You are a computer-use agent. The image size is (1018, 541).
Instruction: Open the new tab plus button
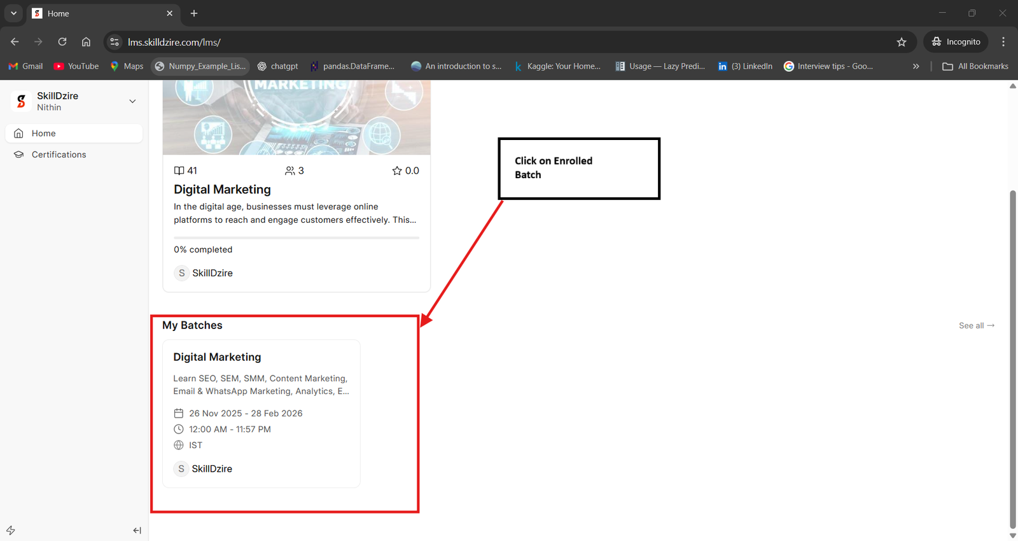click(194, 13)
